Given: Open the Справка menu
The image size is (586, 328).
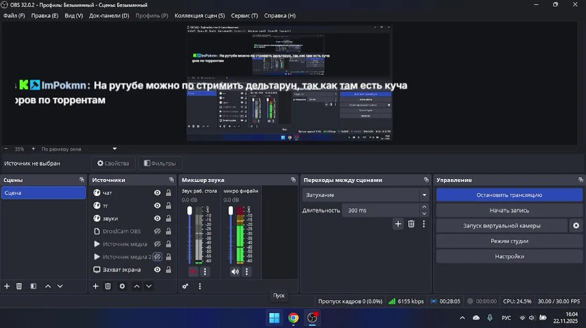Looking at the screenshot, I should 280,15.
